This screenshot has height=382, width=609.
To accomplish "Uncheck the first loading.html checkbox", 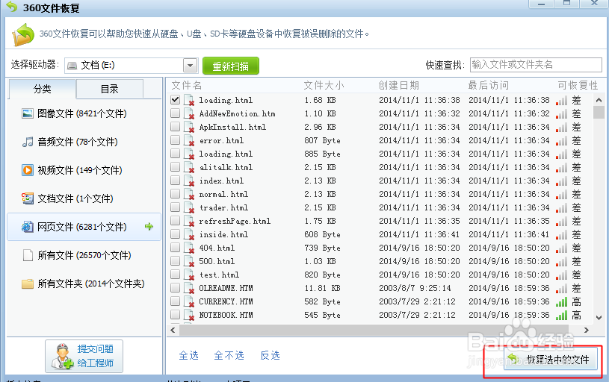I will [175, 100].
